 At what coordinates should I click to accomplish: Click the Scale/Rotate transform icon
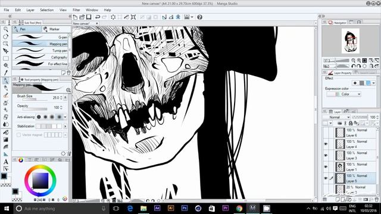tap(133, 17)
